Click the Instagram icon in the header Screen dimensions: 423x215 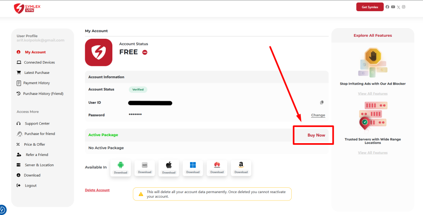click(404, 7)
